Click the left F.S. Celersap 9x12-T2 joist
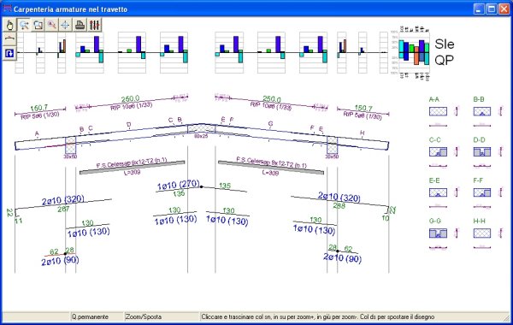The image size is (513, 325). [133, 167]
